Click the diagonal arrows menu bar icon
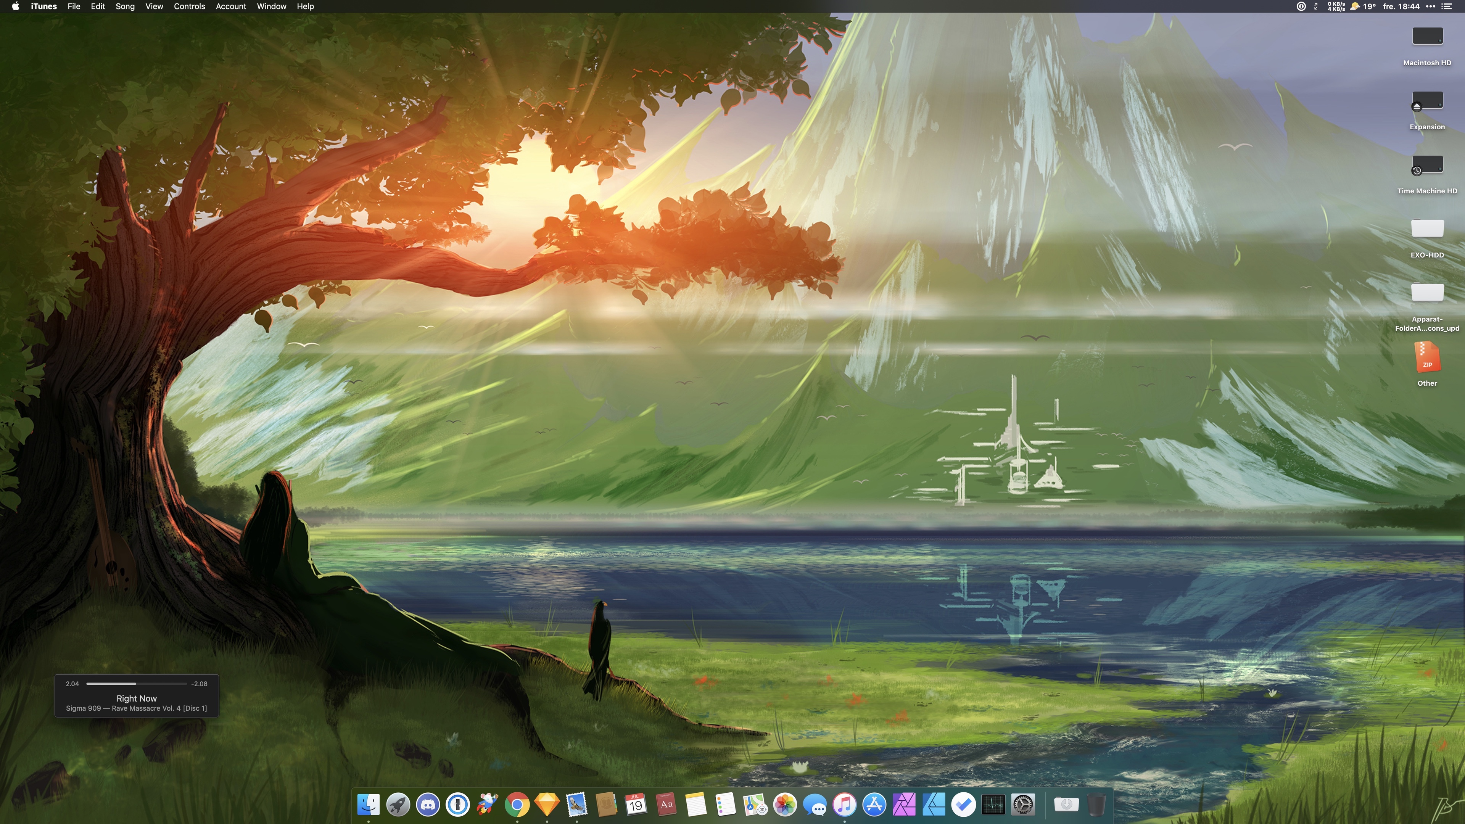Screen dimensions: 1465x824 click(x=1316, y=6)
